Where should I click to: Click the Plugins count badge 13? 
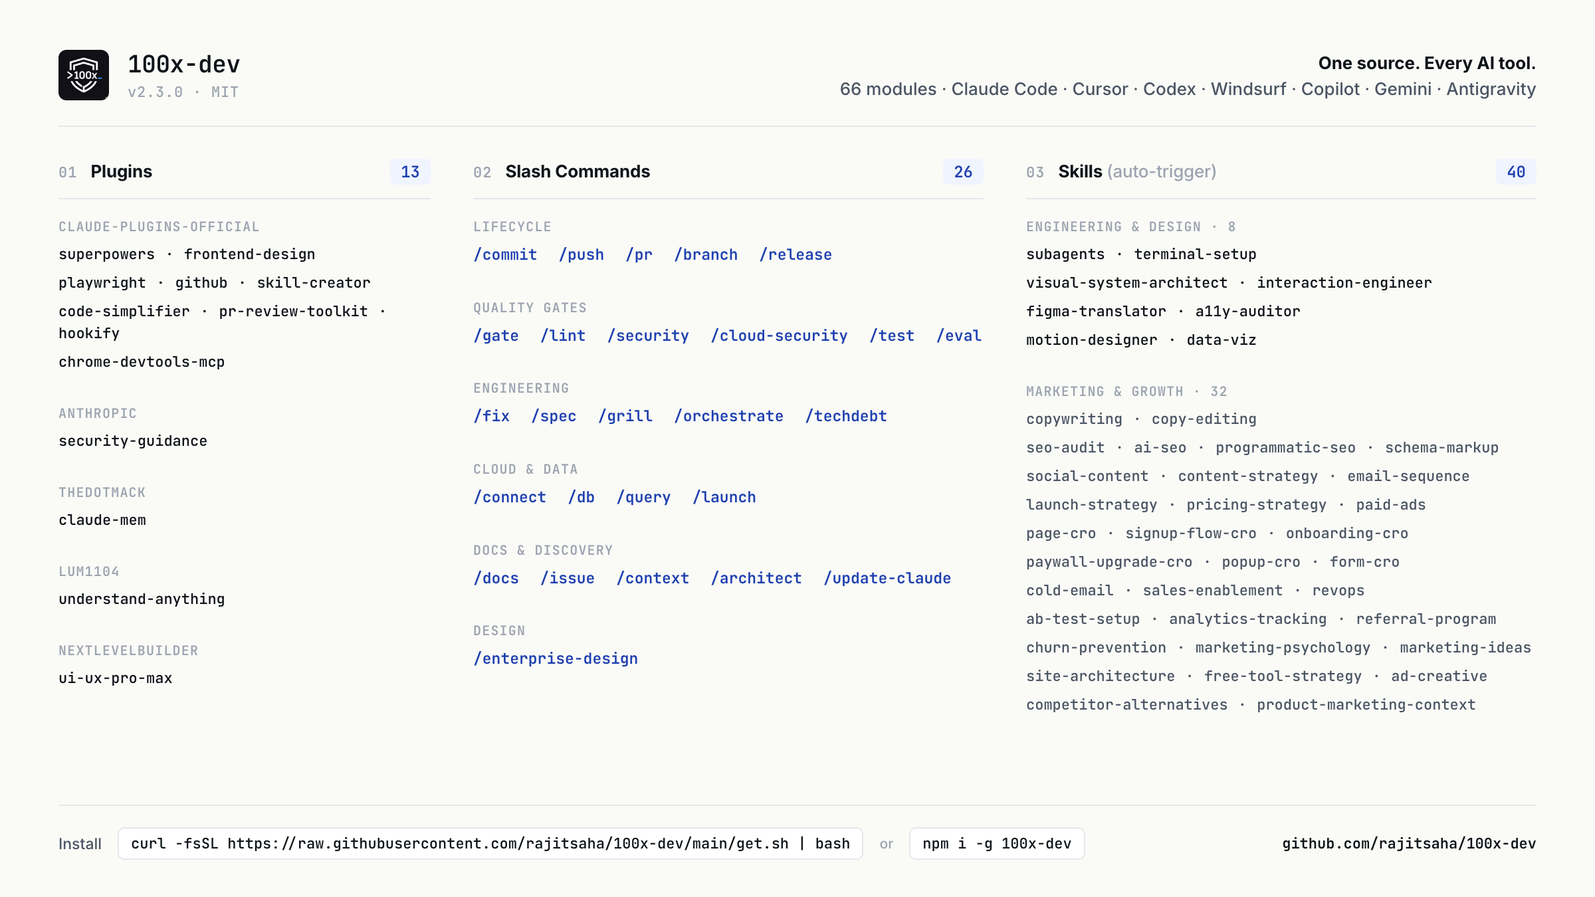pos(410,172)
